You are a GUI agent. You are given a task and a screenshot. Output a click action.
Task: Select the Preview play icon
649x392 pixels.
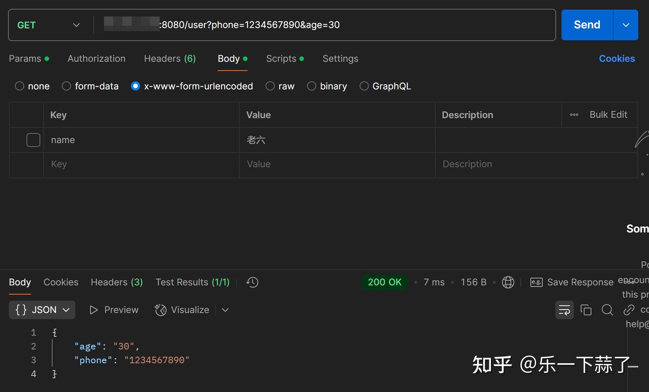pos(93,310)
